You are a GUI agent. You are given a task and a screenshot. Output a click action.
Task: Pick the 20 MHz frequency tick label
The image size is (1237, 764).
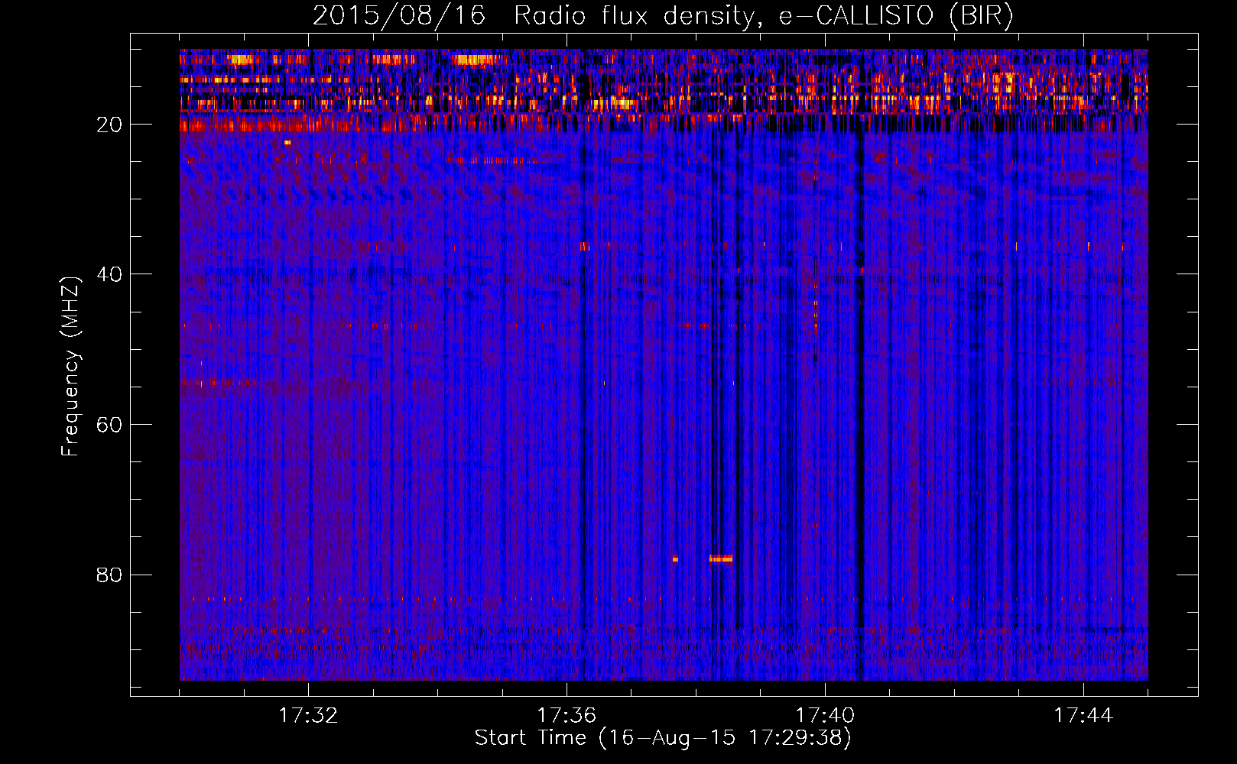(109, 125)
